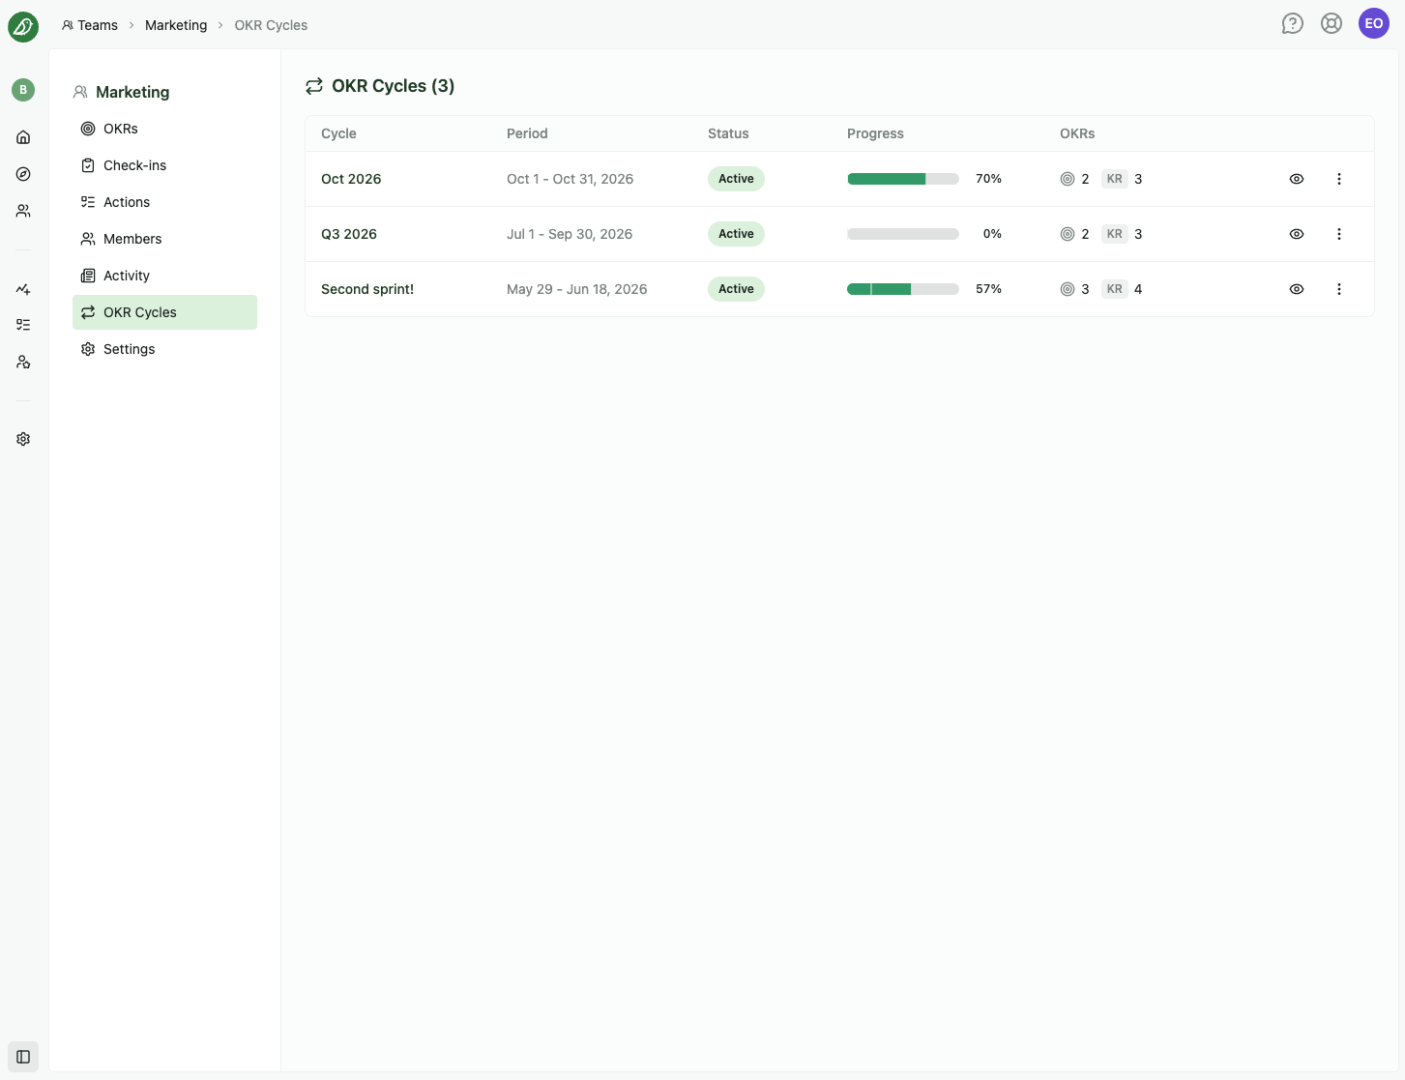Open the Oct 2026 cycle

351,179
